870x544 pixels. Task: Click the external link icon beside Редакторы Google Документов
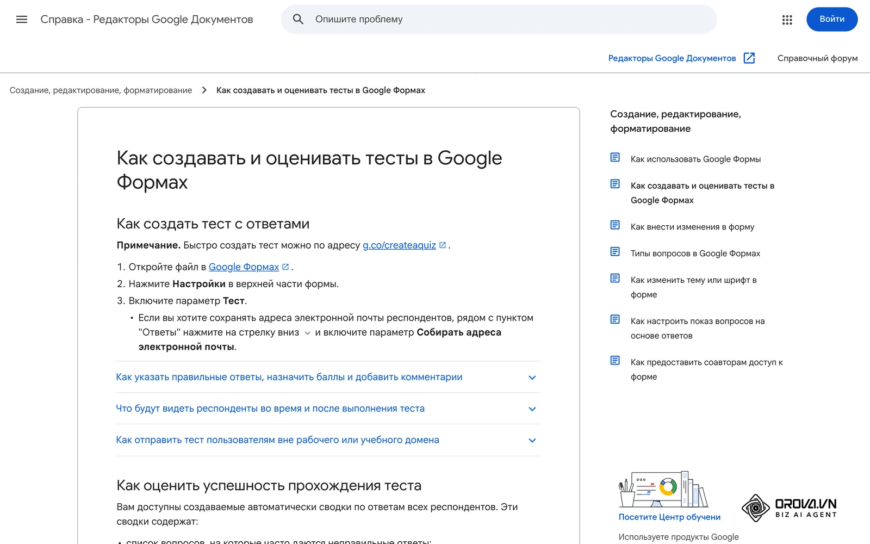point(749,58)
